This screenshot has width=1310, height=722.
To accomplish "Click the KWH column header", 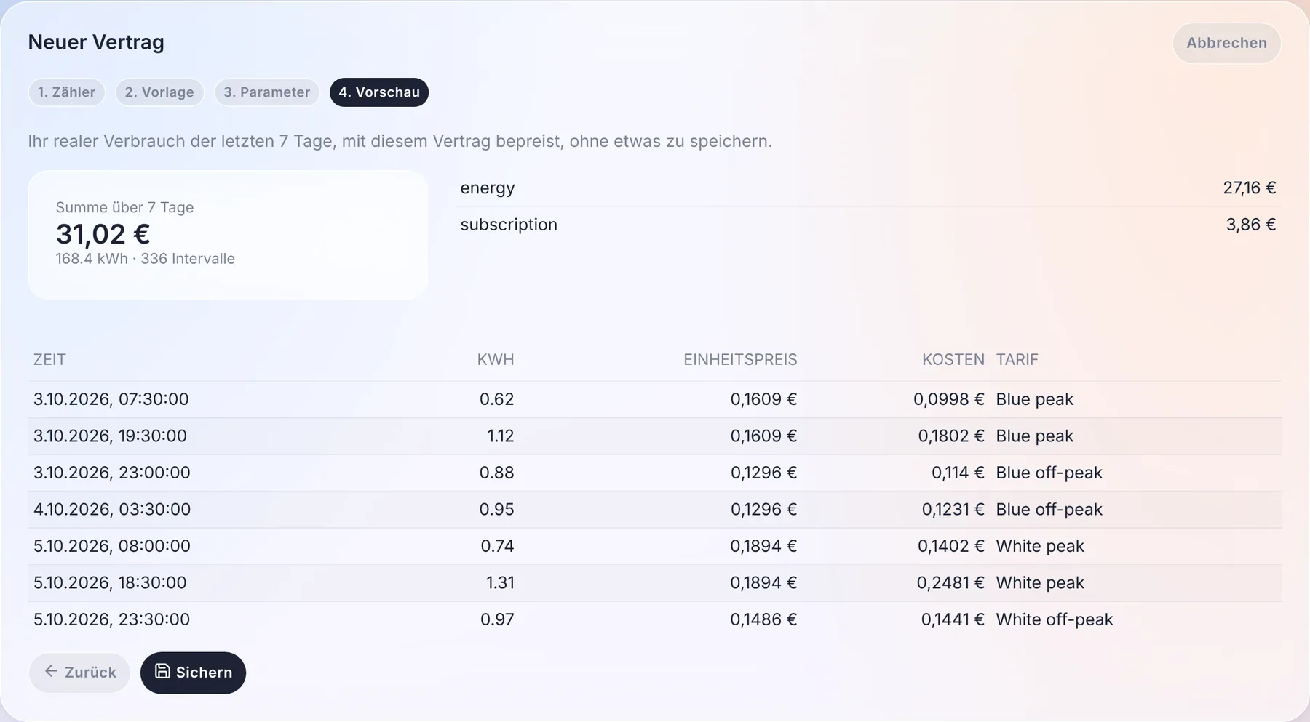I will pos(496,359).
